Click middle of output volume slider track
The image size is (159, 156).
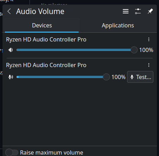coord(74,50)
